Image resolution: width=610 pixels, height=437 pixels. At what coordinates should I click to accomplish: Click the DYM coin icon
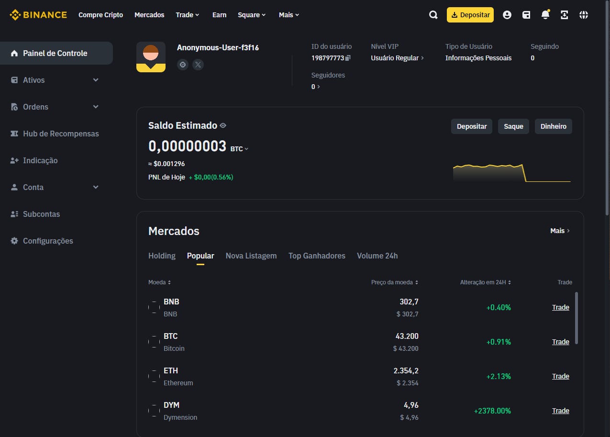pyautogui.click(x=154, y=411)
